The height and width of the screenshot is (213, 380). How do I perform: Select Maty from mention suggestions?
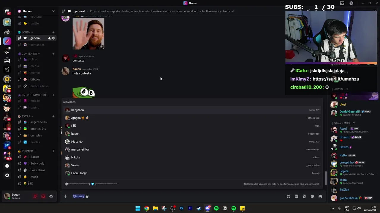(192, 142)
